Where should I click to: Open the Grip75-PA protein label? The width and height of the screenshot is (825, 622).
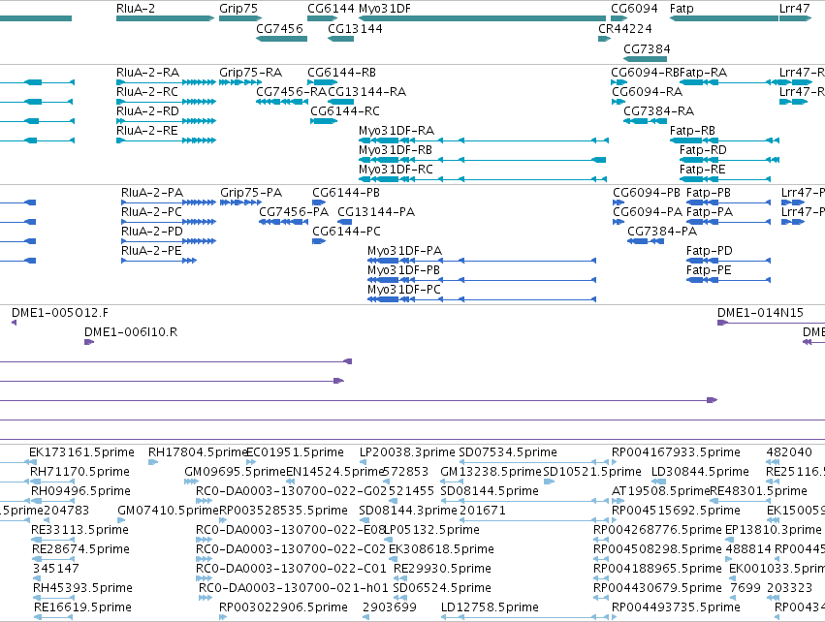tap(251, 193)
